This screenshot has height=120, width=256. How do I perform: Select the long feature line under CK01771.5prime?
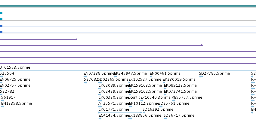click(x=120, y=112)
